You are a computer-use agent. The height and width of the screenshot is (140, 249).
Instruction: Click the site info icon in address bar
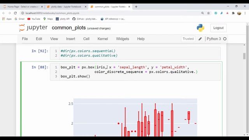tap(23, 13)
